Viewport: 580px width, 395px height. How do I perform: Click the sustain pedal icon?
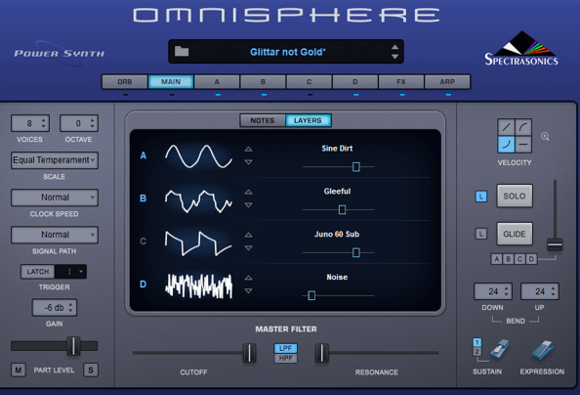pyautogui.click(x=500, y=349)
